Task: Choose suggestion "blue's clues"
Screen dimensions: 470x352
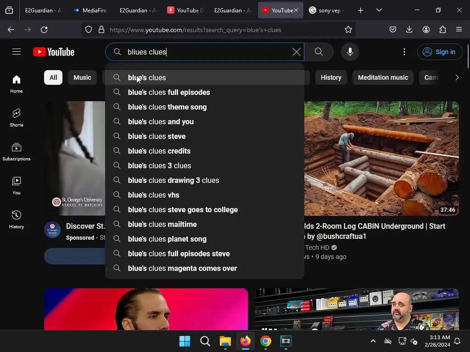Action: (205, 77)
